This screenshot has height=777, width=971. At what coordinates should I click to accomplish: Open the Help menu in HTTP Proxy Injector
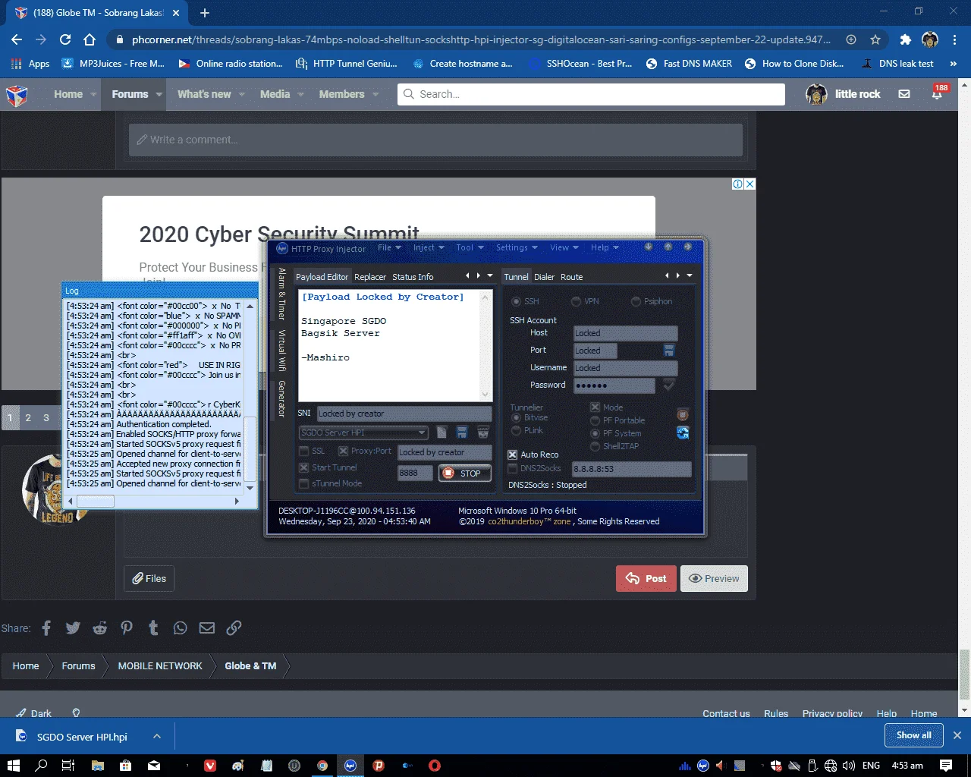click(605, 247)
